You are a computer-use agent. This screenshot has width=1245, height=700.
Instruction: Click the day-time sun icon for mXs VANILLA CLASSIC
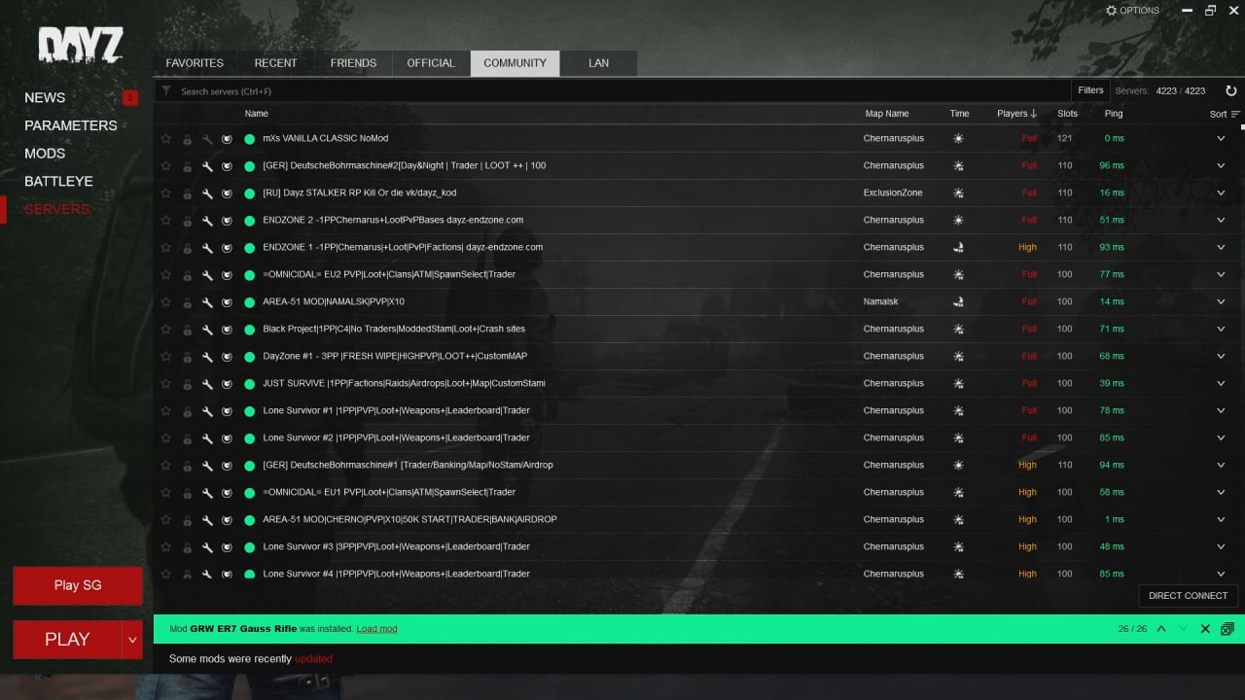coord(958,138)
